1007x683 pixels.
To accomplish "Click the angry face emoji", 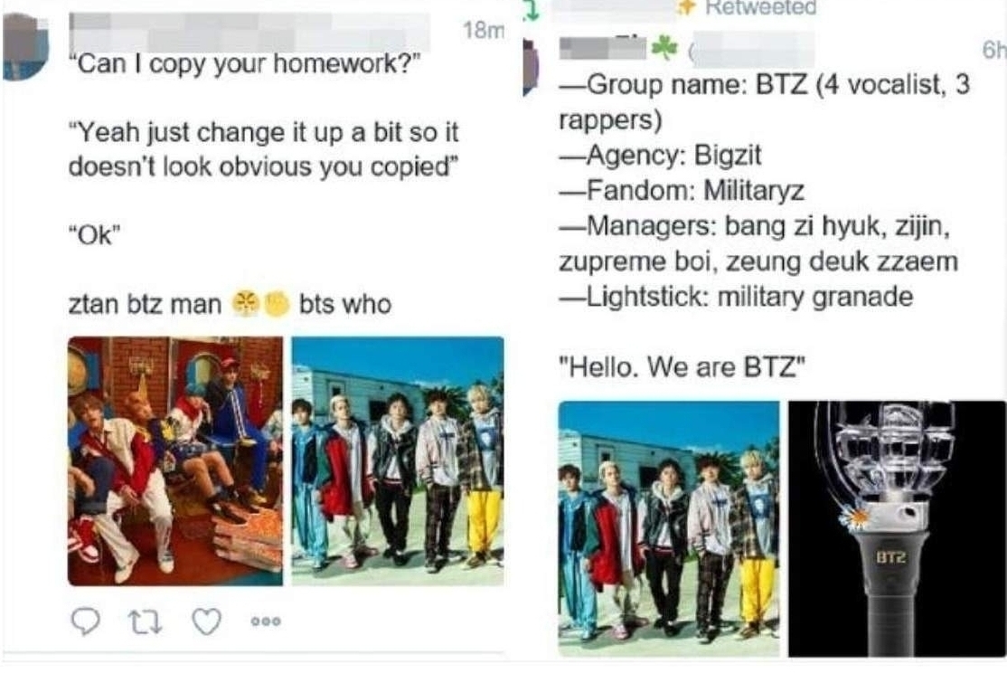I will point(245,304).
